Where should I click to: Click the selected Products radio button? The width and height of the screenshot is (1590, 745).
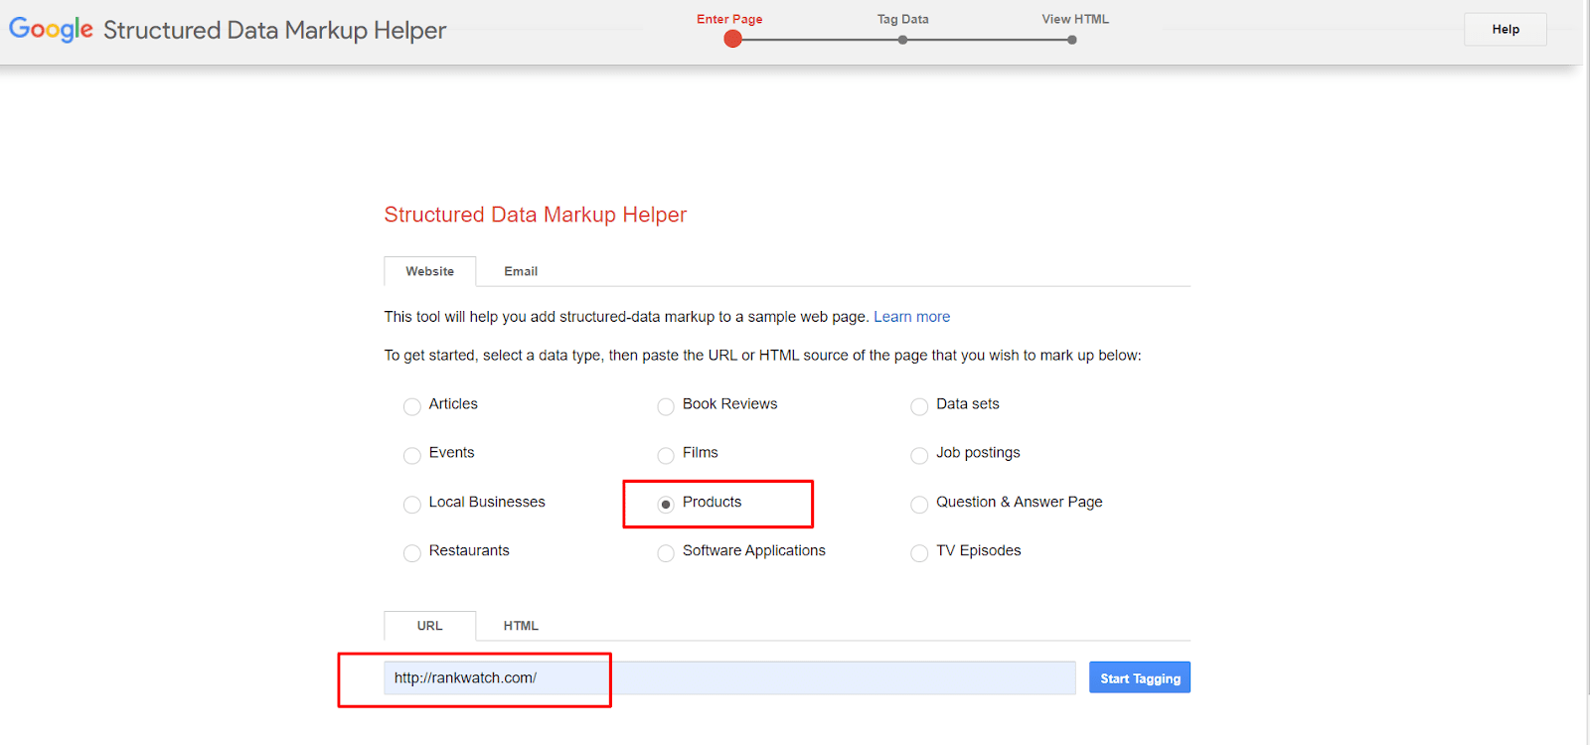click(666, 505)
